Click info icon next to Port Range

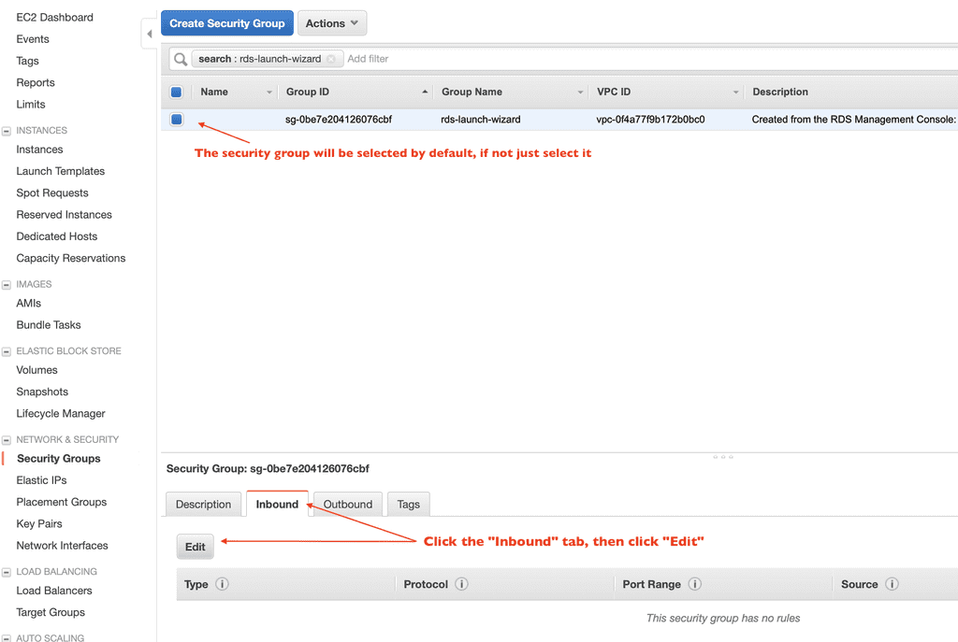[694, 584]
